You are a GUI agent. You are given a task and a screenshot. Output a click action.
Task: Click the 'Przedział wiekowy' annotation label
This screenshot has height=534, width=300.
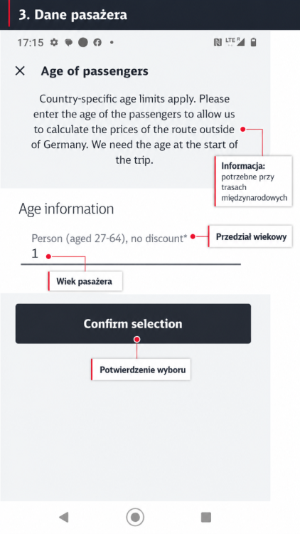tap(250, 236)
